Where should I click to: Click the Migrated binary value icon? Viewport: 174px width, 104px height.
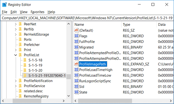(x=76, y=47)
